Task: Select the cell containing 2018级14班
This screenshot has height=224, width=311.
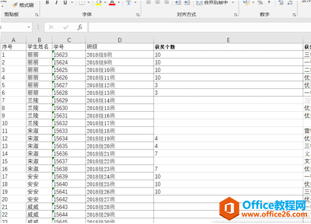Action: click(x=120, y=100)
